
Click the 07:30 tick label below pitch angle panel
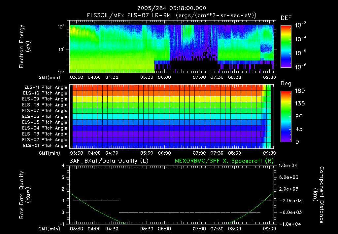pos(217,153)
